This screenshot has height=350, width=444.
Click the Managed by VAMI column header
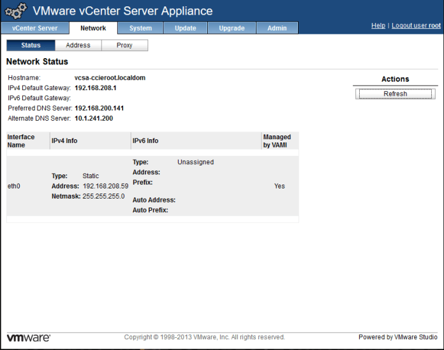(x=277, y=141)
